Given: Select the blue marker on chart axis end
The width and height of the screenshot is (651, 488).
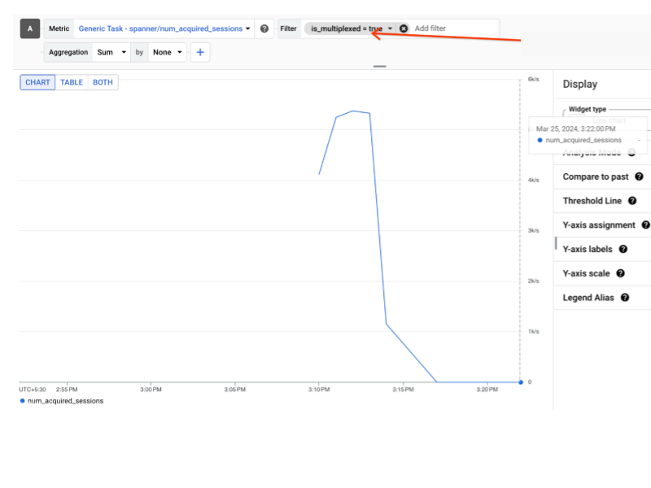Looking at the screenshot, I should point(521,381).
